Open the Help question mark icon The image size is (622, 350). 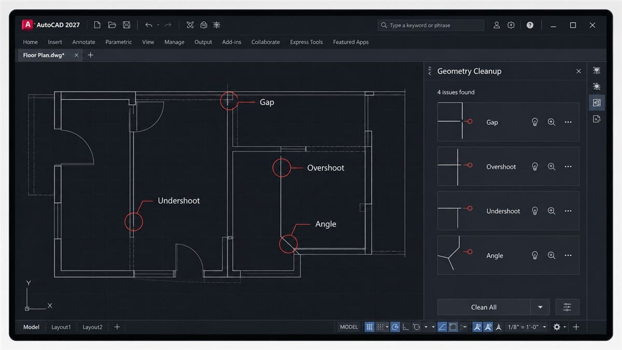(x=530, y=25)
